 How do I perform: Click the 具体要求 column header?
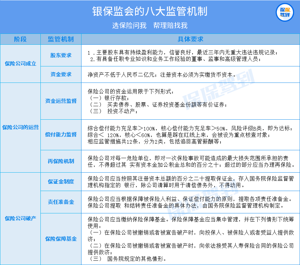pyautogui.click(x=190, y=39)
